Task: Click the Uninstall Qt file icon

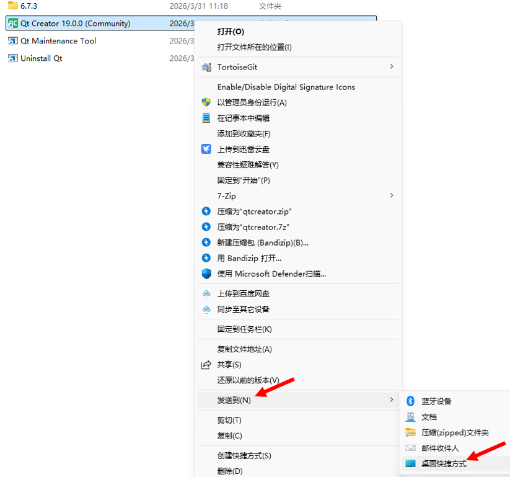Action: pyautogui.click(x=13, y=58)
